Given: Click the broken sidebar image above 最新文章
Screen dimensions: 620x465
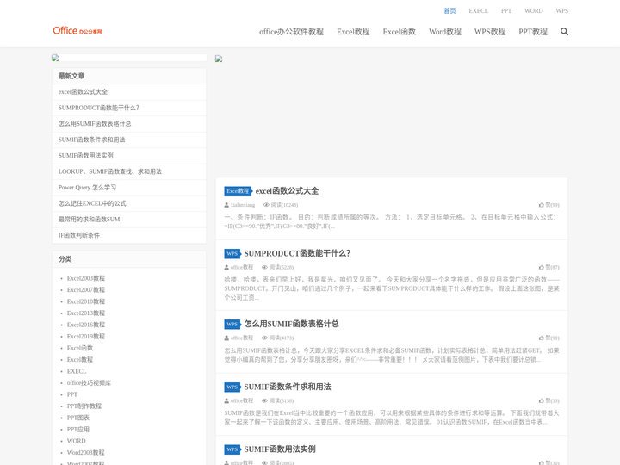Looking at the screenshot, I should tap(55, 58).
